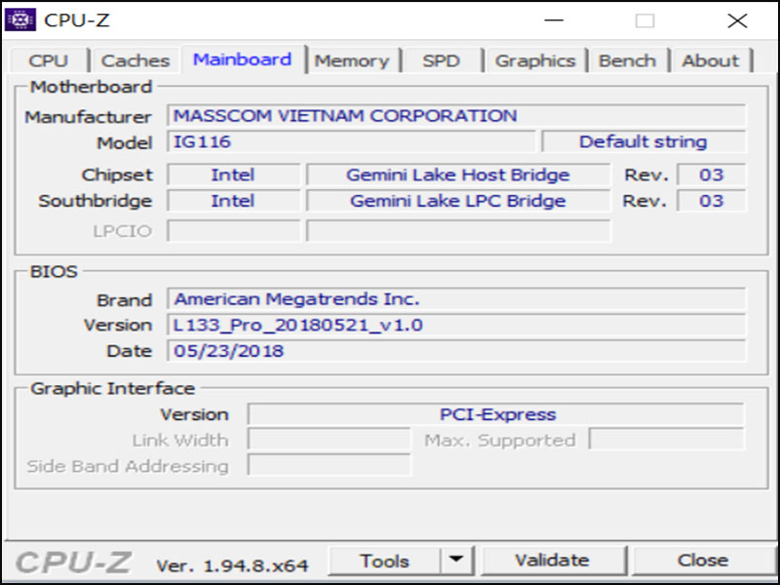Click the empty Max. Supported field
Viewport: 780px width, 585px height.
[x=667, y=440]
